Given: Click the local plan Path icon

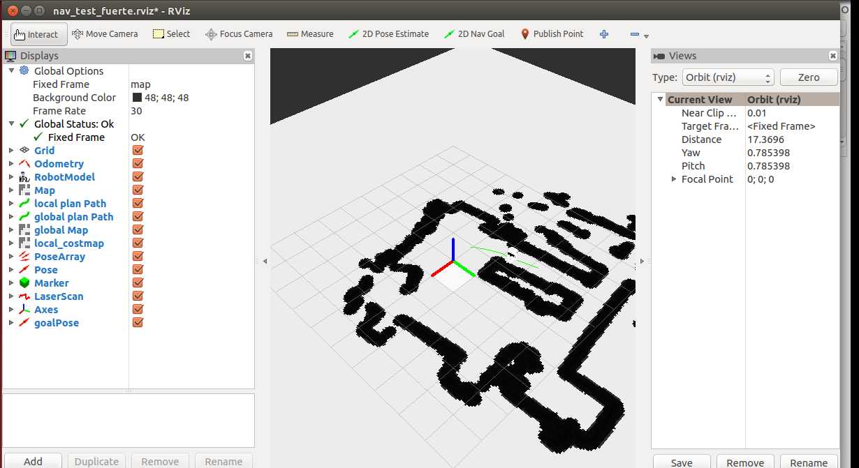Looking at the screenshot, I should 24,204.
